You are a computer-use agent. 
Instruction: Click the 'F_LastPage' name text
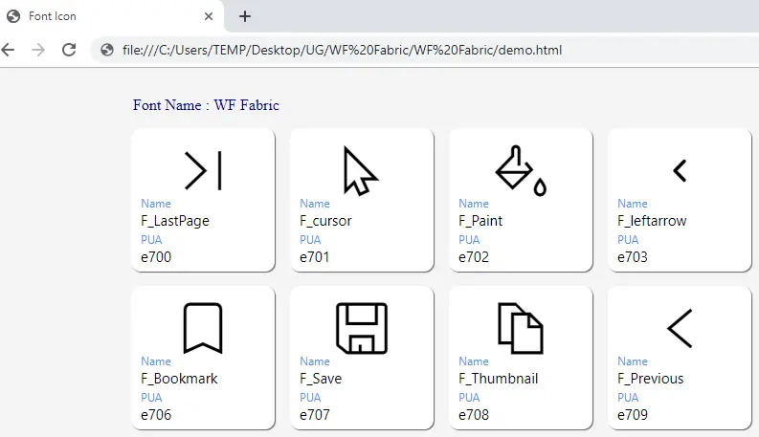[x=175, y=221]
